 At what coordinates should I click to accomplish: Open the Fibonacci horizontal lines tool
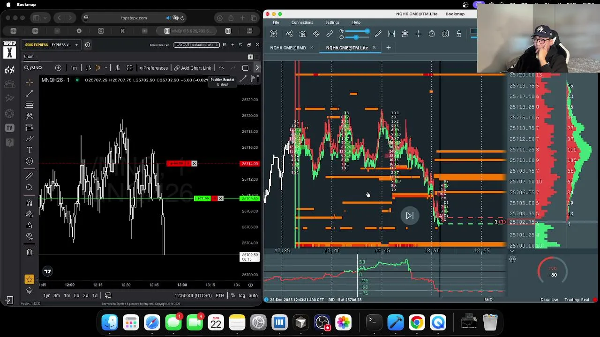pos(29,105)
